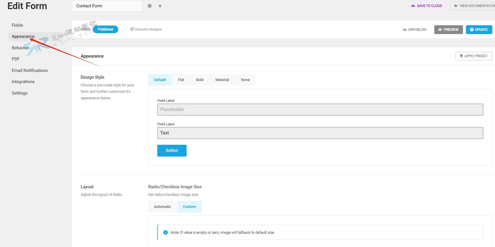Screen dimensions: 495x247
Task: Click the Save to Cloud button
Action: click(427, 6)
